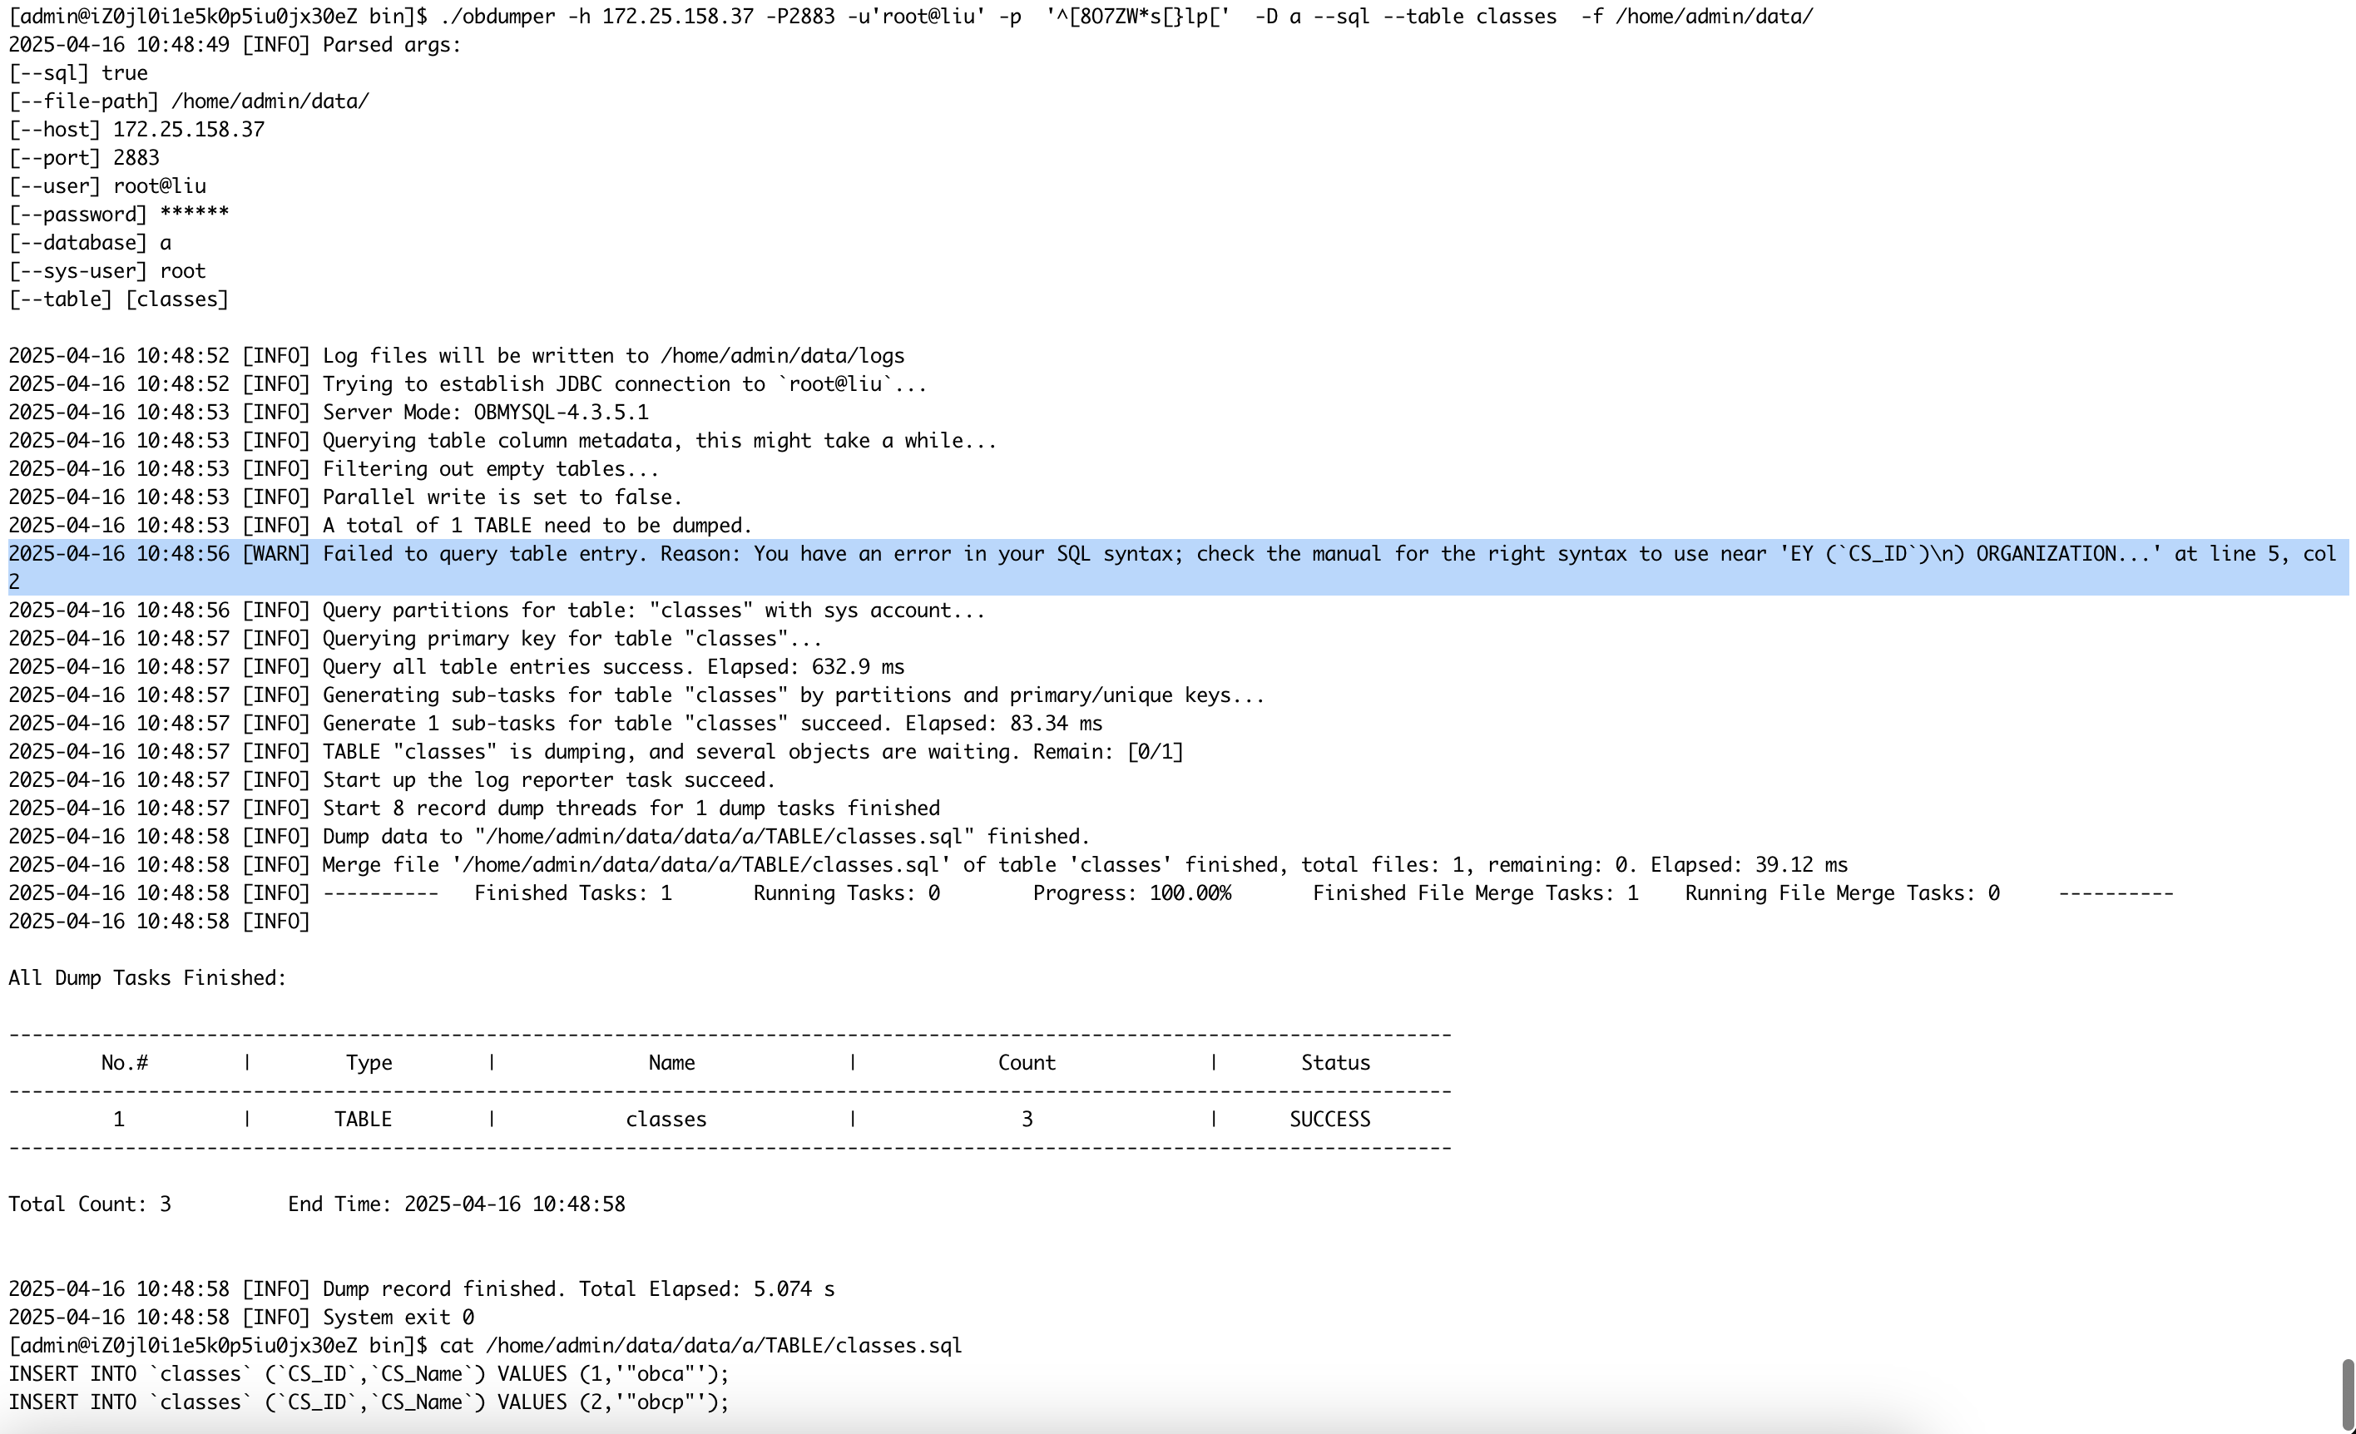
Task: Click the 'No.#' column header
Action: pyautogui.click(x=124, y=1063)
